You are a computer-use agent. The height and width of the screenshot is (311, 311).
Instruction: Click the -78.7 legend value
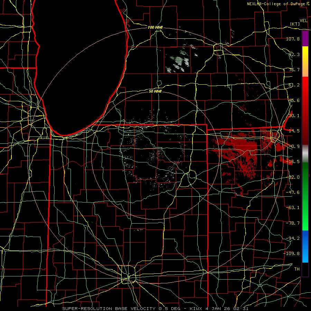point(293,223)
